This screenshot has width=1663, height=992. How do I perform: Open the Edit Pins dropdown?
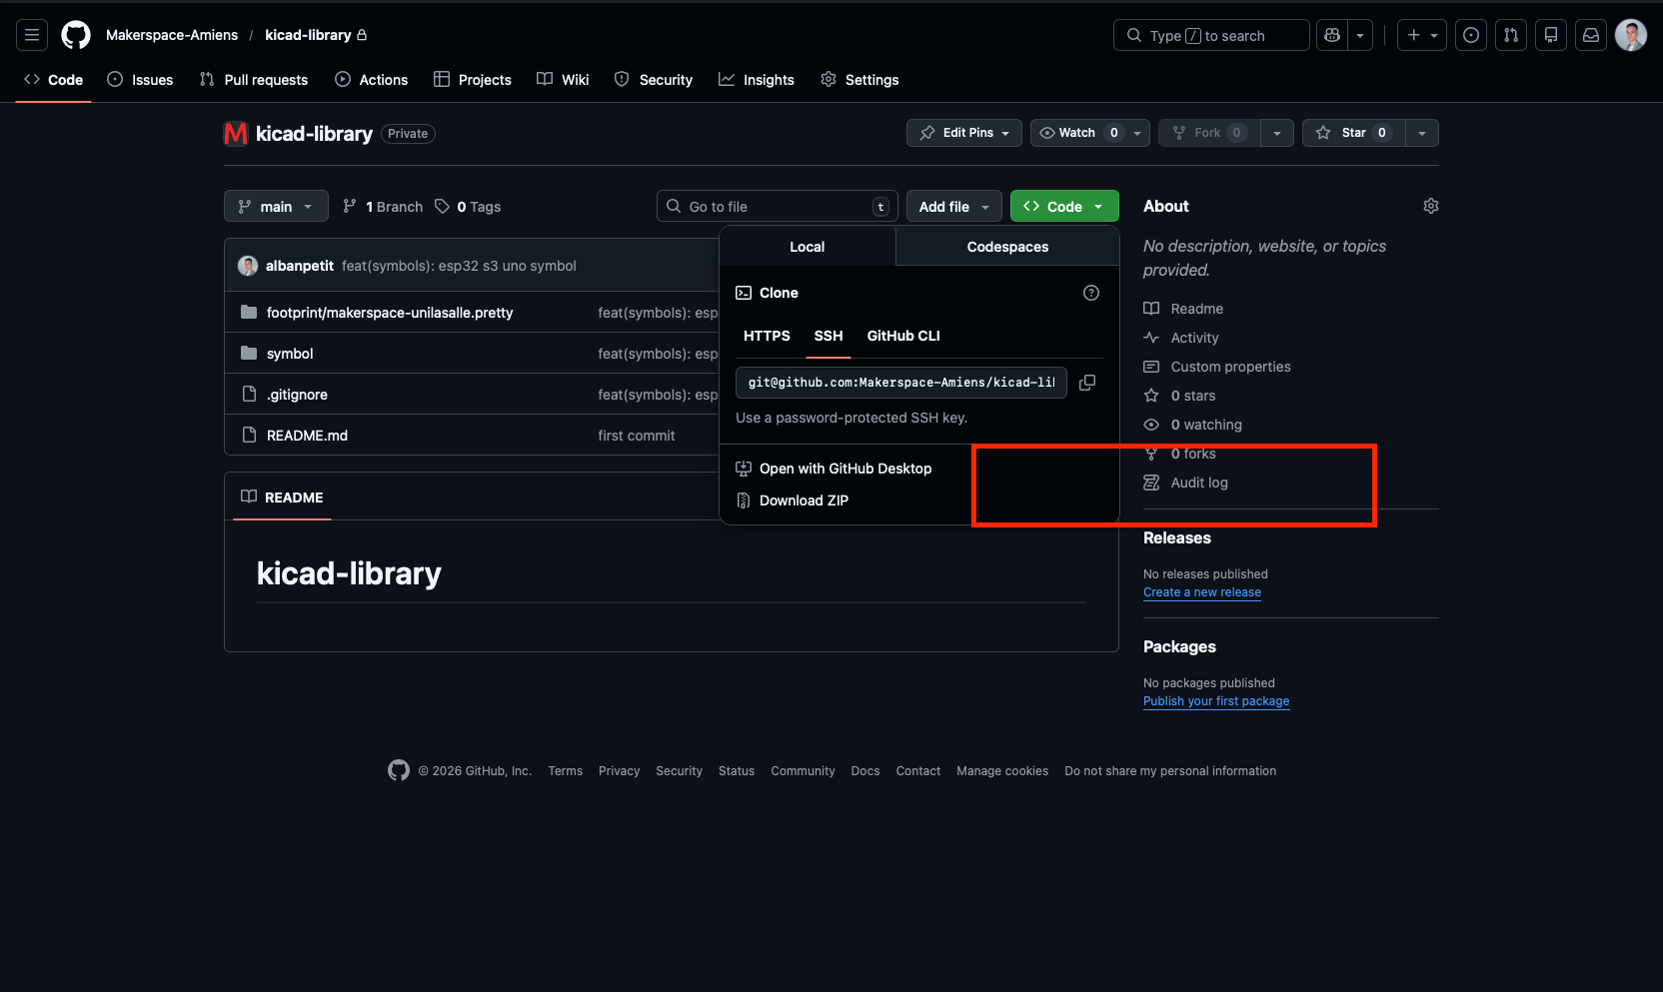click(x=964, y=133)
